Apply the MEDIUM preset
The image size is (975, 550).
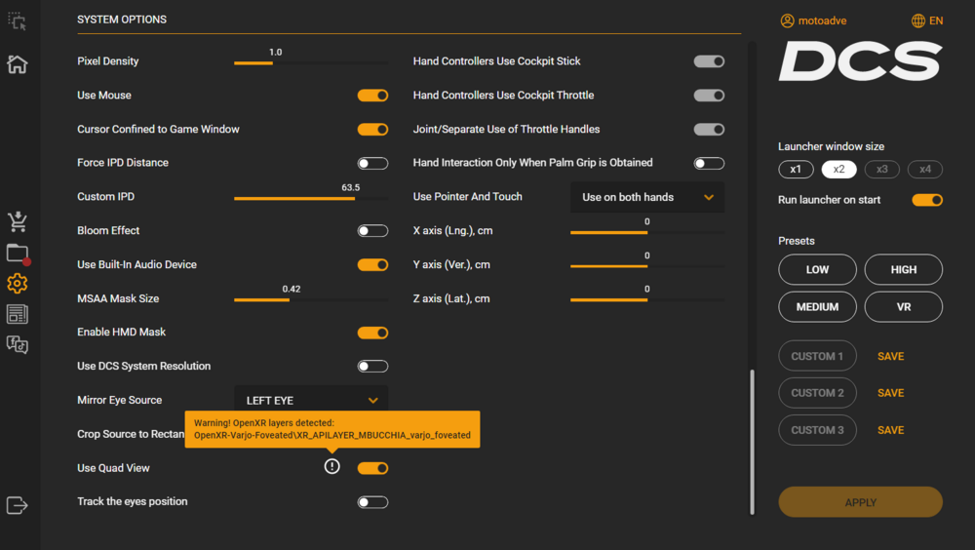[x=817, y=307]
